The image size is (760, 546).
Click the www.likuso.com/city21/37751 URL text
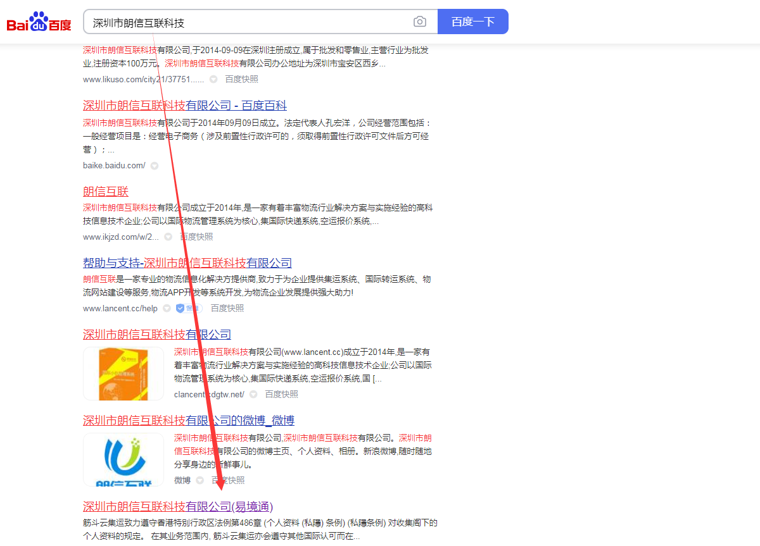click(144, 79)
